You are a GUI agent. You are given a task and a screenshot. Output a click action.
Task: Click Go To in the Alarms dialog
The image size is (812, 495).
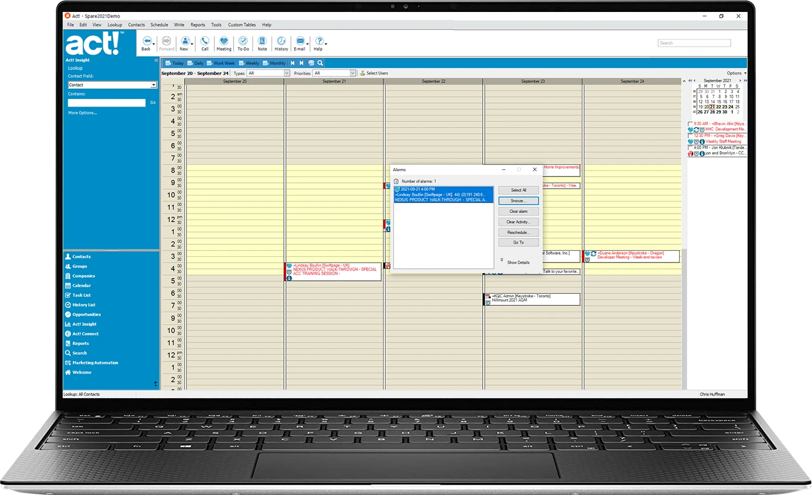pyautogui.click(x=519, y=243)
